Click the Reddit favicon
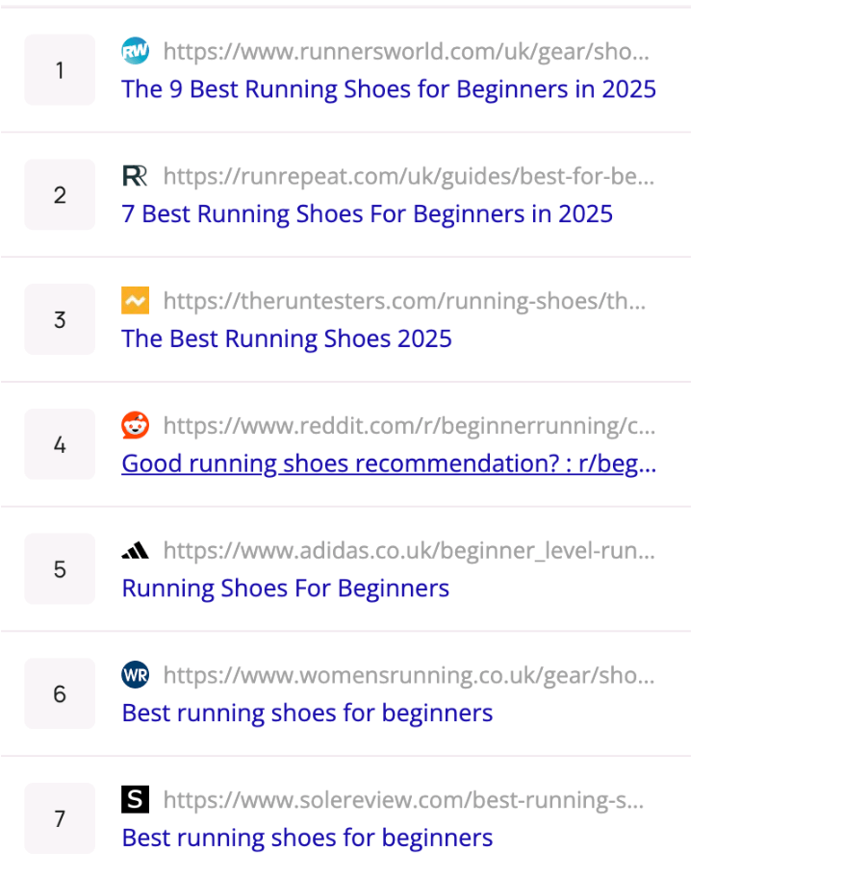 point(135,425)
